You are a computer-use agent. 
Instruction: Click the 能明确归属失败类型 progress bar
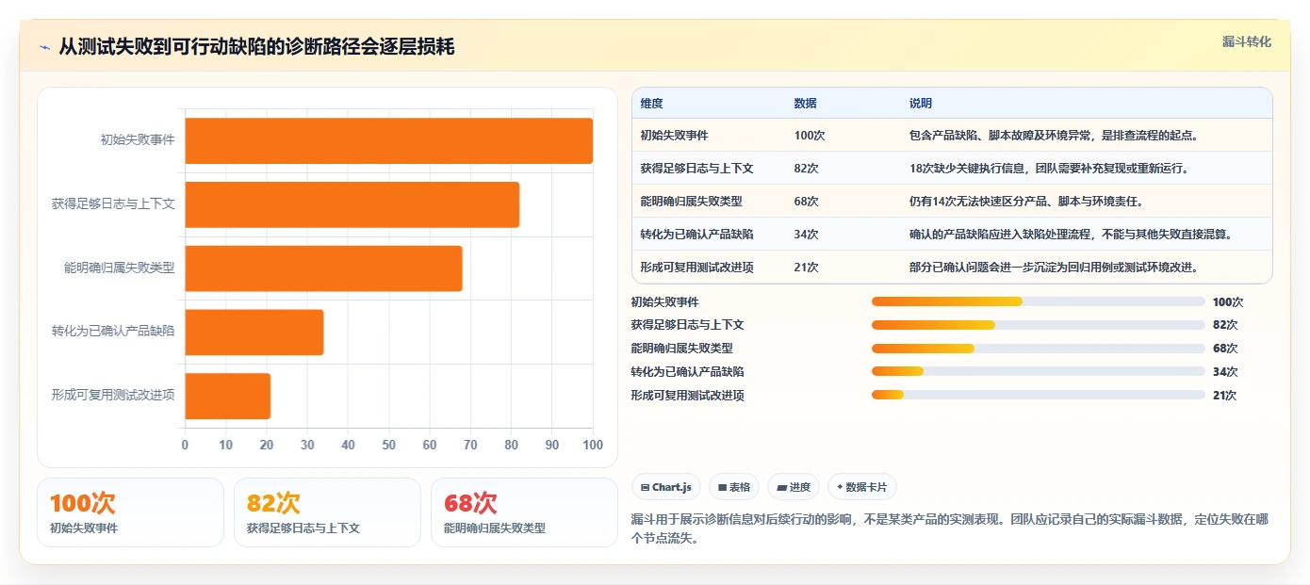1038,349
